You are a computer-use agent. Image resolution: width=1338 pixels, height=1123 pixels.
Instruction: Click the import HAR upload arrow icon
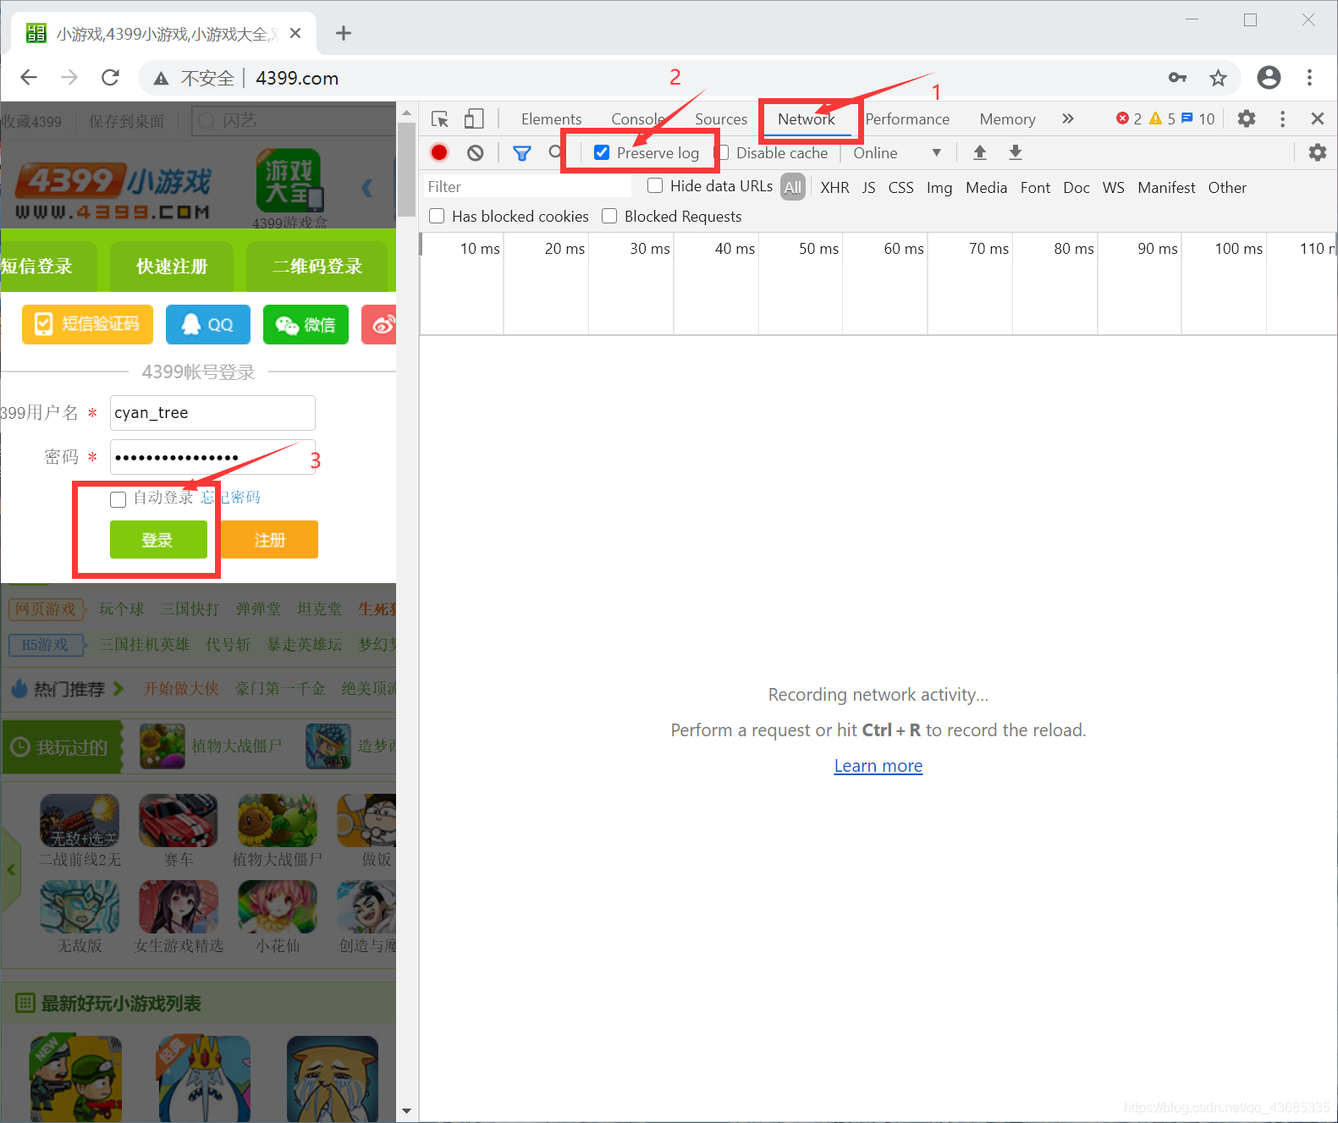coord(980,152)
